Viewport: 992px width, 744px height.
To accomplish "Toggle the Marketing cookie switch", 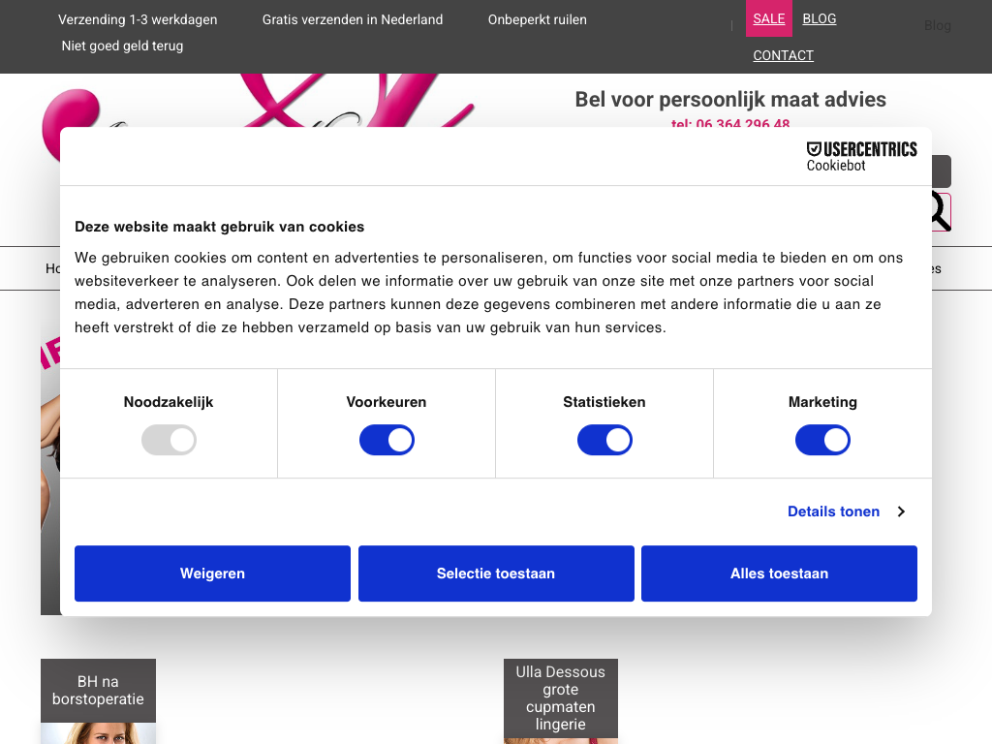I will [x=822, y=441].
